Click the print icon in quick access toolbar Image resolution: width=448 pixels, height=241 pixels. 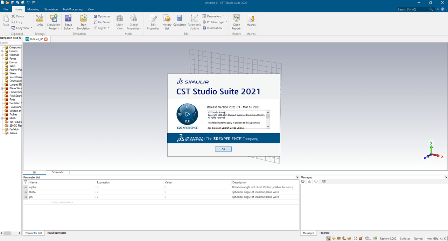[23, 2]
